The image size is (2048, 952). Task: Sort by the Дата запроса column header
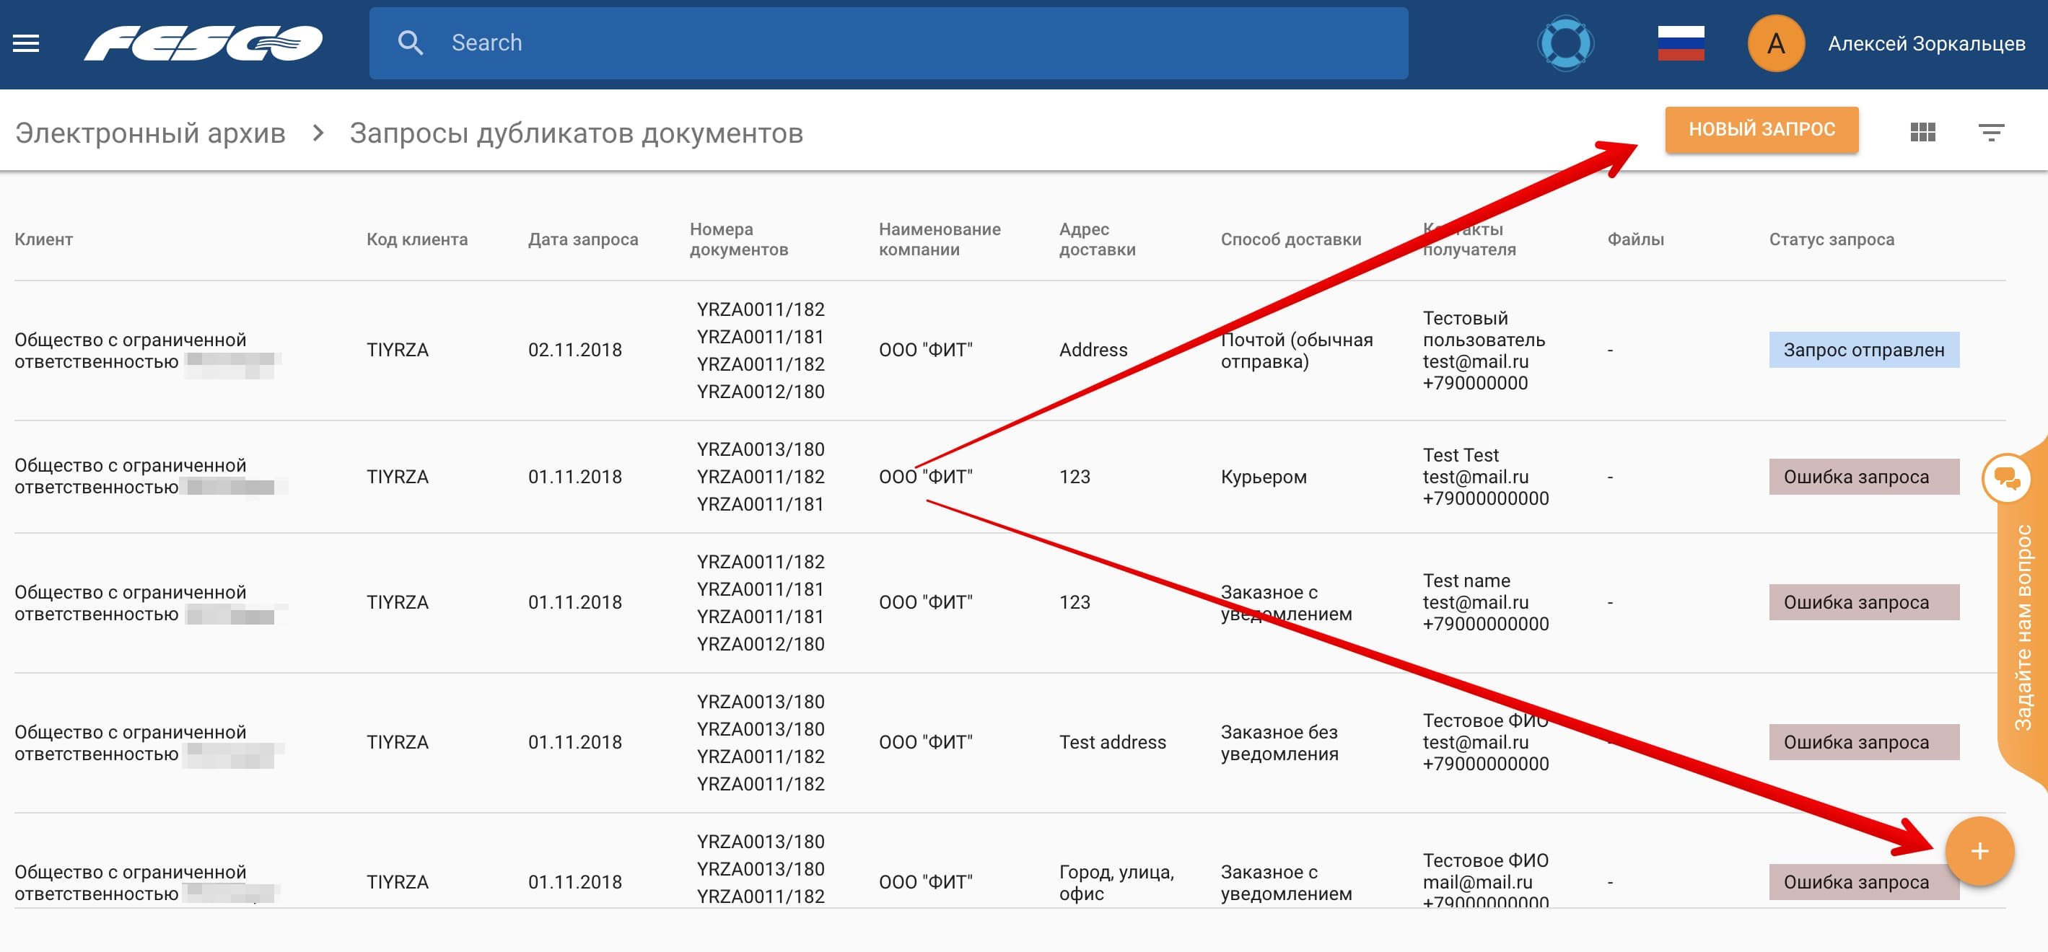click(583, 239)
